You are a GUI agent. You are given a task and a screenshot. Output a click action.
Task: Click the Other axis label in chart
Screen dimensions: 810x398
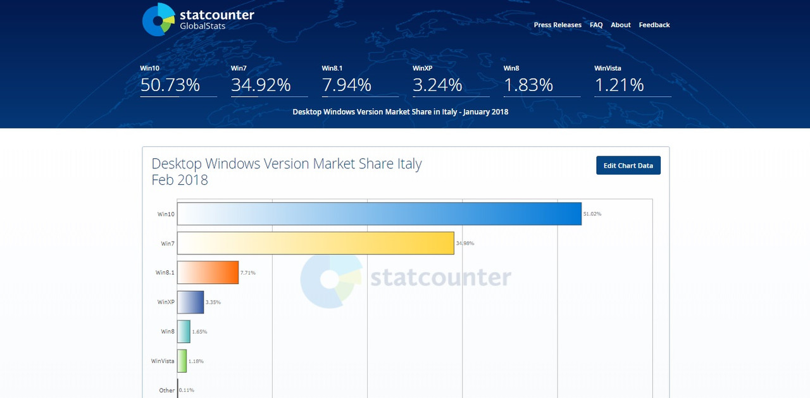(x=167, y=390)
